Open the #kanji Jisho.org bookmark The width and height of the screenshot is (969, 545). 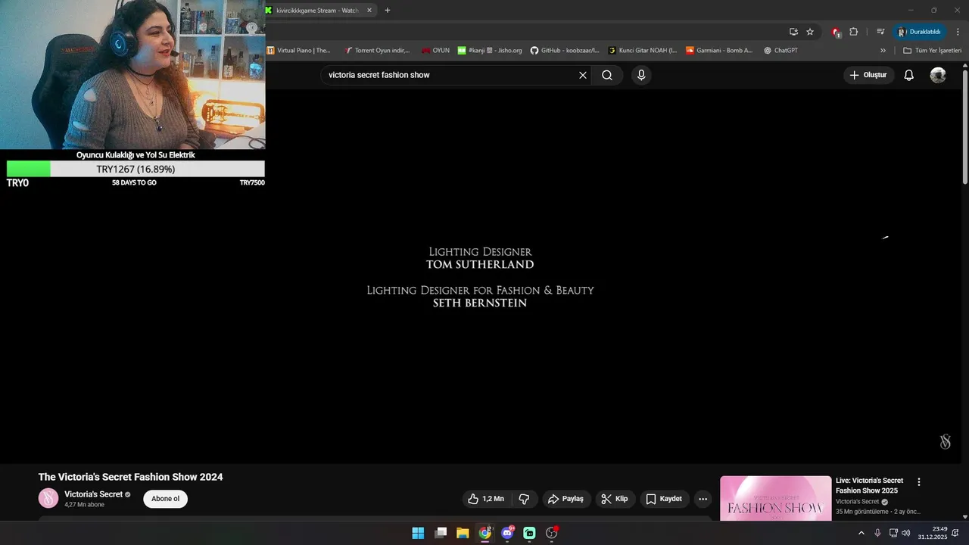pos(490,51)
